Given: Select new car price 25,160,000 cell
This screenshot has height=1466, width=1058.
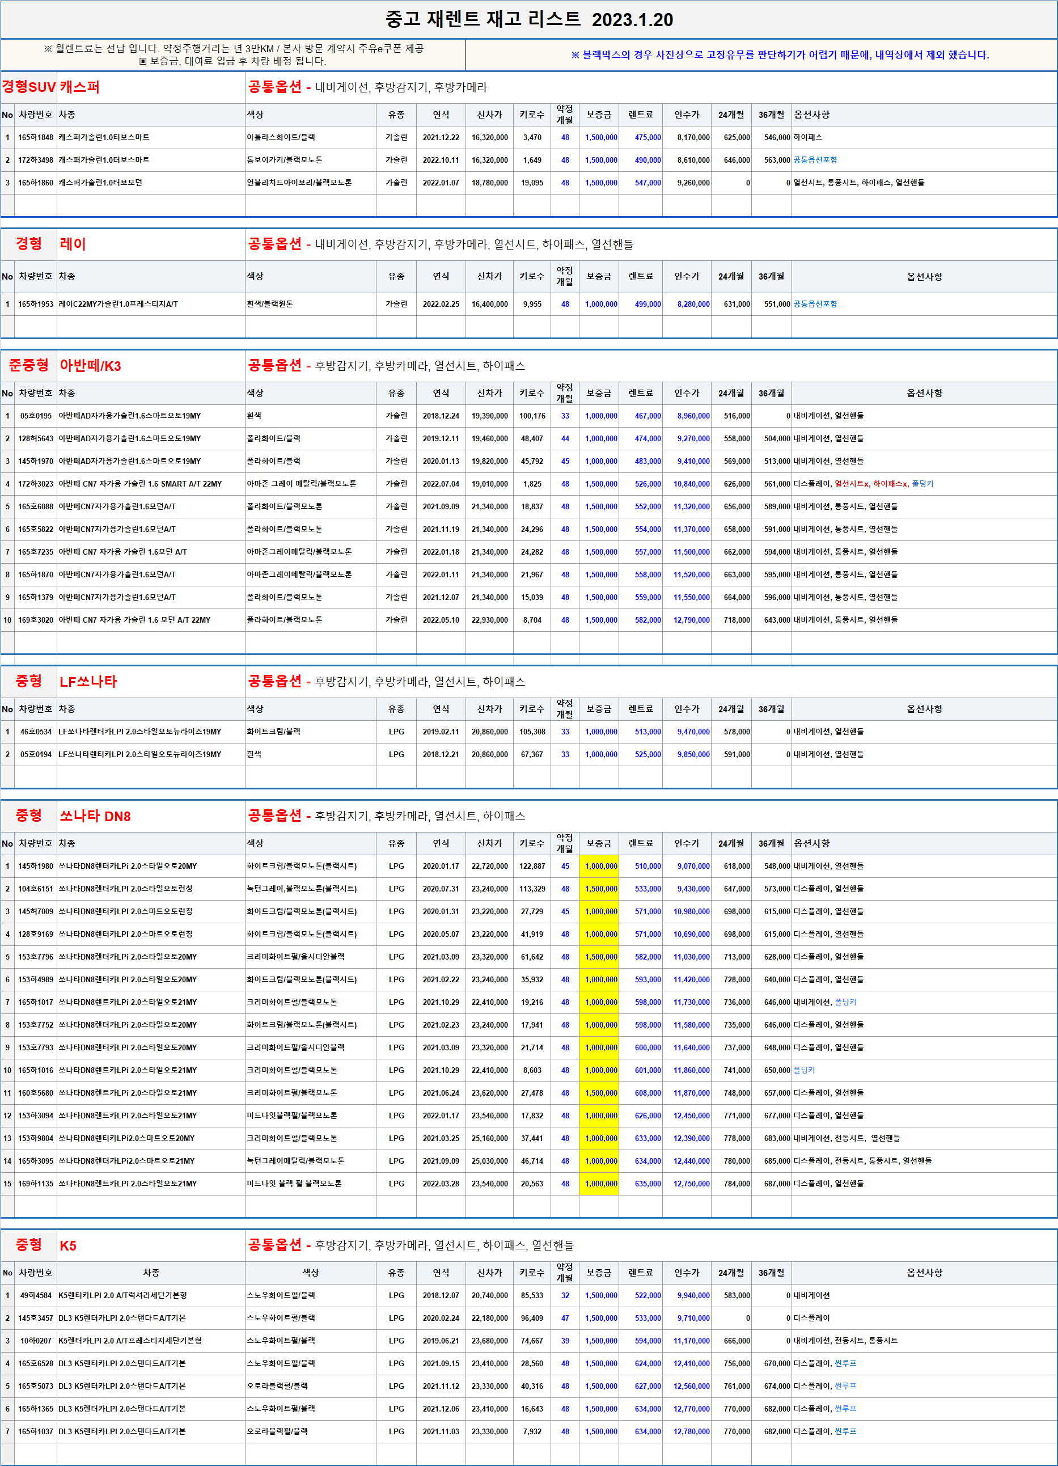Looking at the screenshot, I should click(489, 1139).
